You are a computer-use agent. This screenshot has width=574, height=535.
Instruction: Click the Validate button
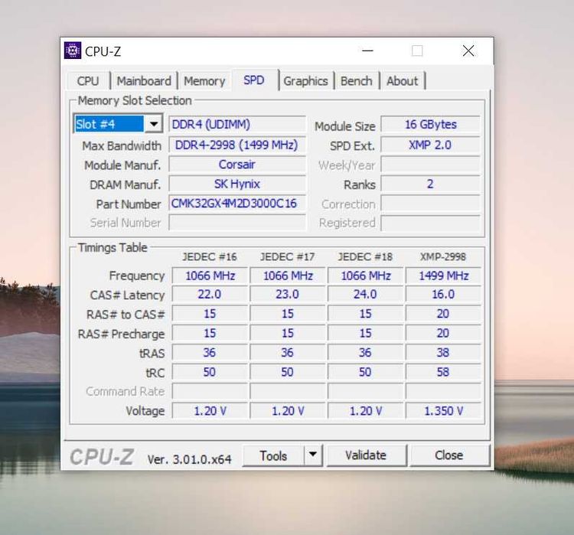pos(366,455)
